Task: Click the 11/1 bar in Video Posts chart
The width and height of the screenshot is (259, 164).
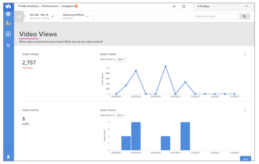Action: pos(185,136)
